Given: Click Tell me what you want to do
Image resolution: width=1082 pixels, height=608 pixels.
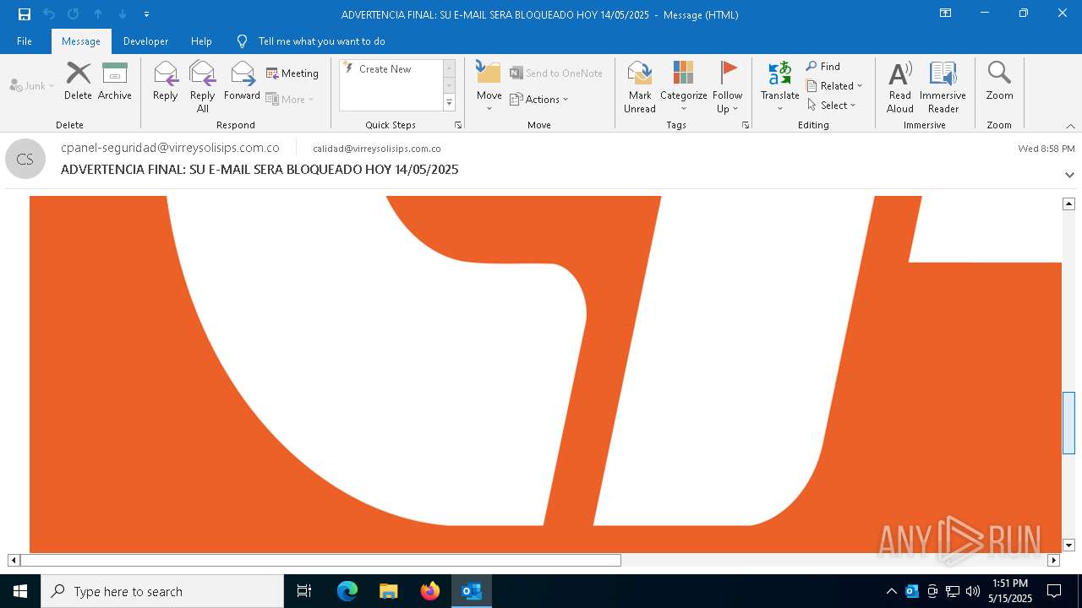Looking at the screenshot, I should pyautogui.click(x=321, y=41).
